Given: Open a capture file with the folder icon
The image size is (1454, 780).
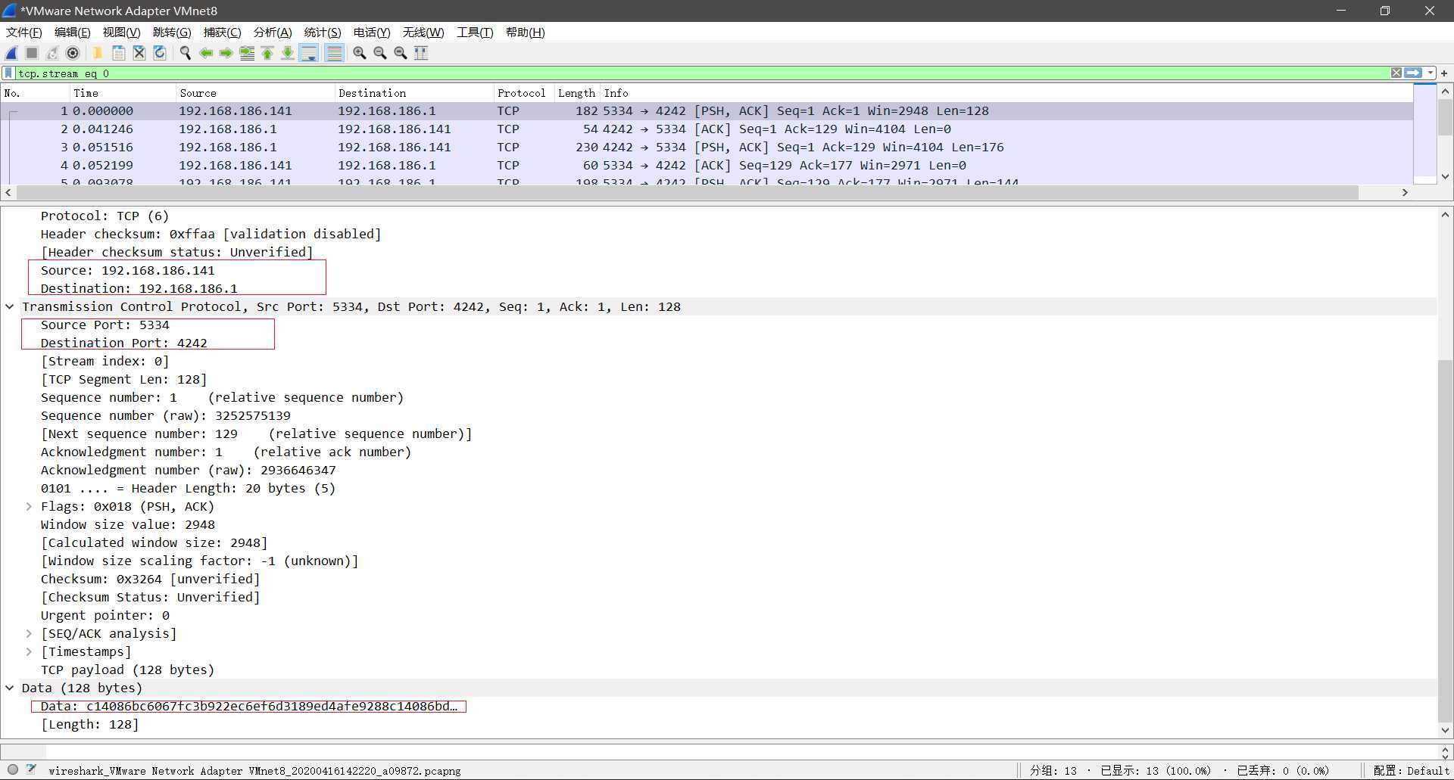Looking at the screenshot, I should coord(98,53).
